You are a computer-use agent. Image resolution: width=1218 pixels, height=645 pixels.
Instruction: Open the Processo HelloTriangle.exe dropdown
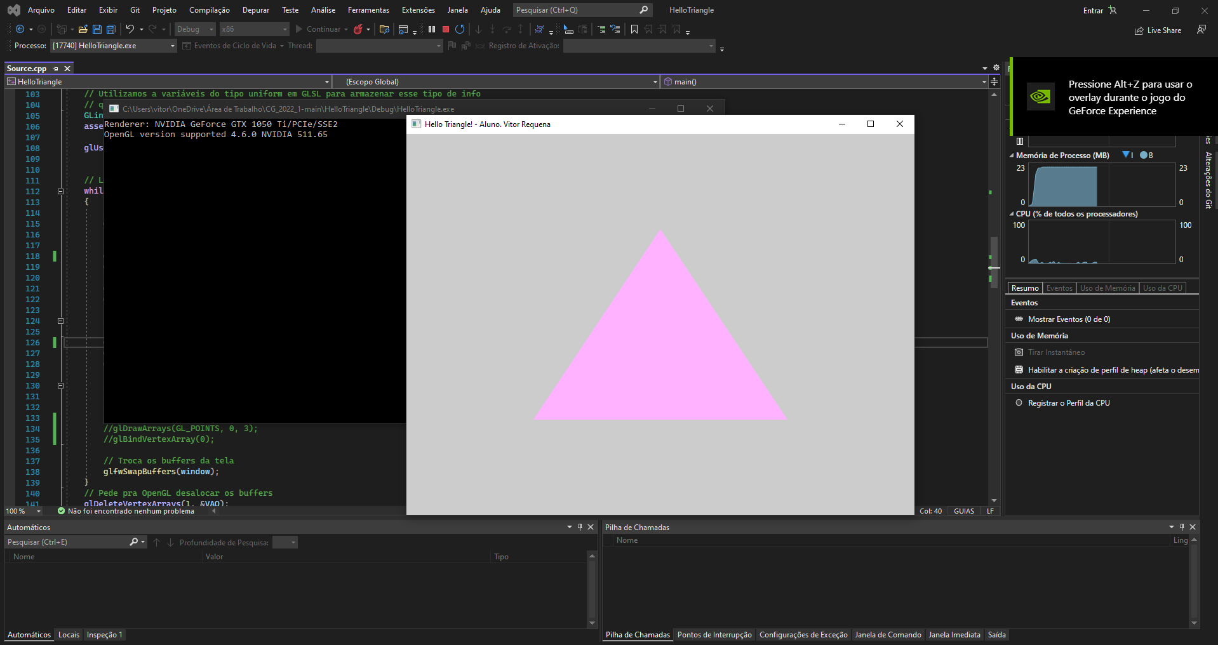coord(114,46)
